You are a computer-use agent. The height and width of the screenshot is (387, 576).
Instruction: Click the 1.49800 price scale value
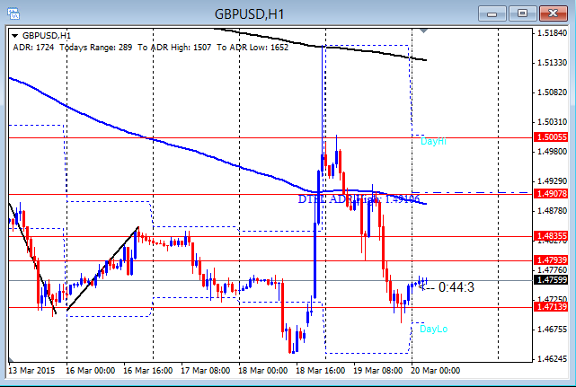(x=552, y=151)
